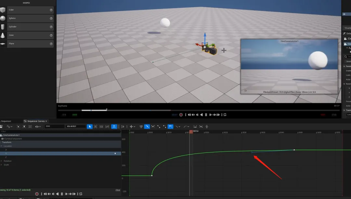This screenshot has width=351, height=199.
Task: Click the highlighted curve snapping magnet icon
Action: tap(114, 126)
